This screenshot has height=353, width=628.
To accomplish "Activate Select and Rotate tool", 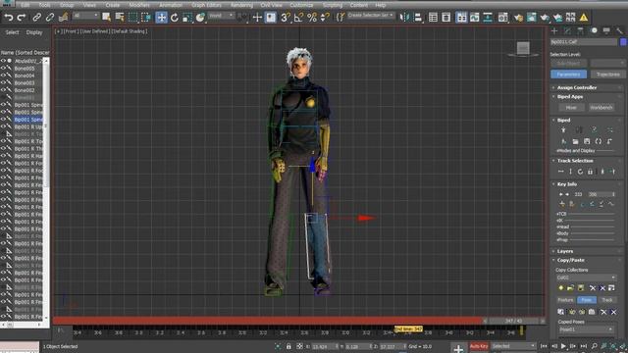I will (175, 18).
